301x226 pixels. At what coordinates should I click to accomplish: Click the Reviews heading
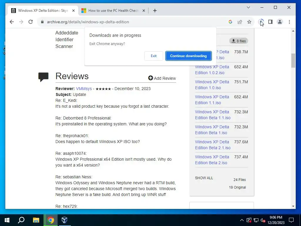point(72,76)
